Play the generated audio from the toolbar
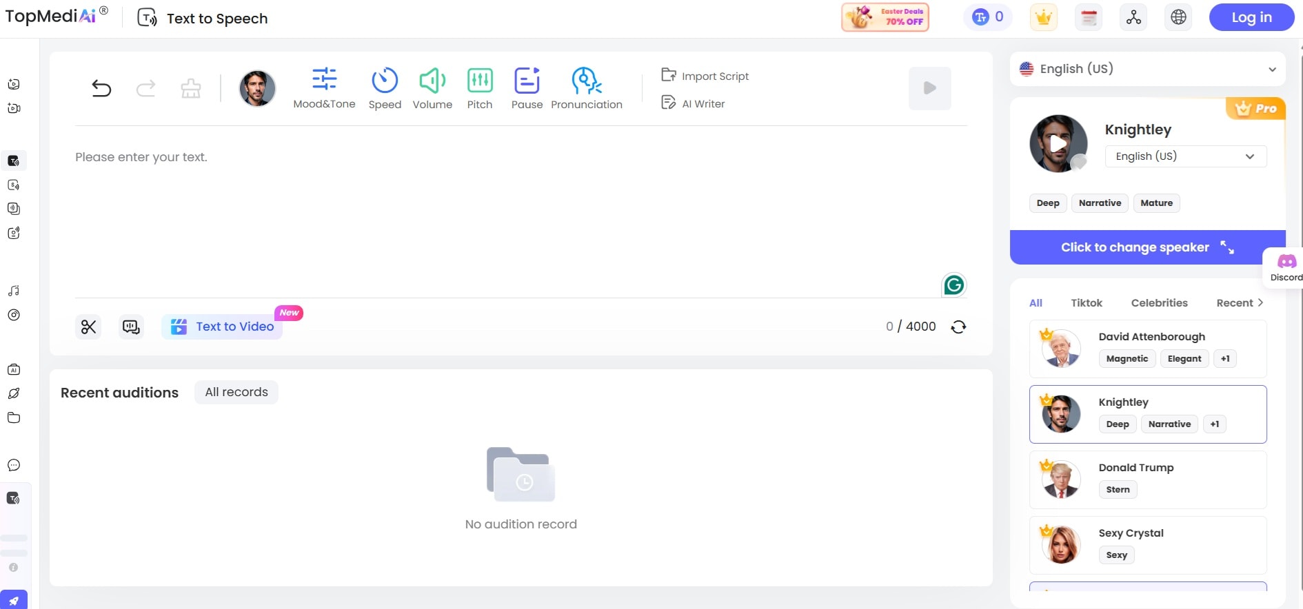 [x=930, y=88]
